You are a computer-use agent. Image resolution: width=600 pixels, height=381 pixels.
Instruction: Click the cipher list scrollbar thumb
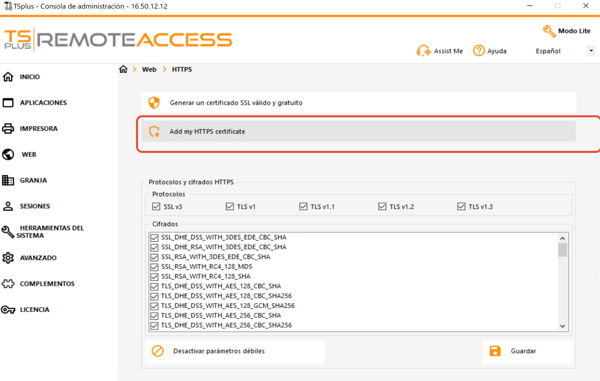[x=562, y=250]
